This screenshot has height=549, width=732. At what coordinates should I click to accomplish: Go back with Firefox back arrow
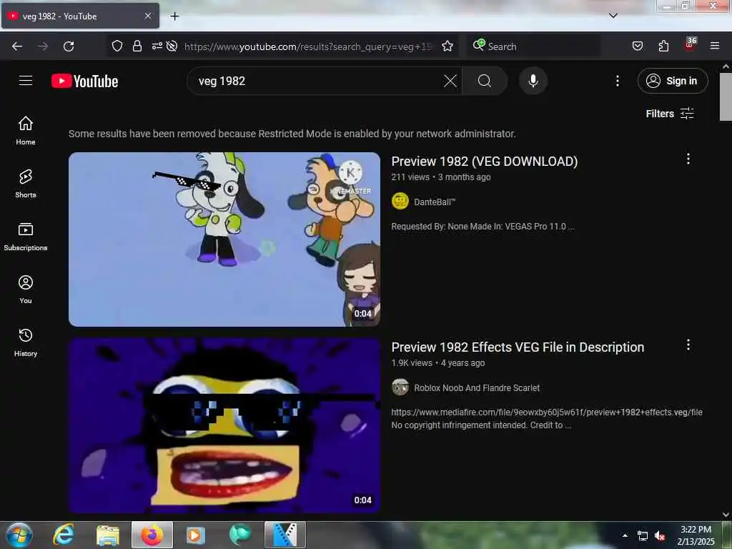click(17, 46)
